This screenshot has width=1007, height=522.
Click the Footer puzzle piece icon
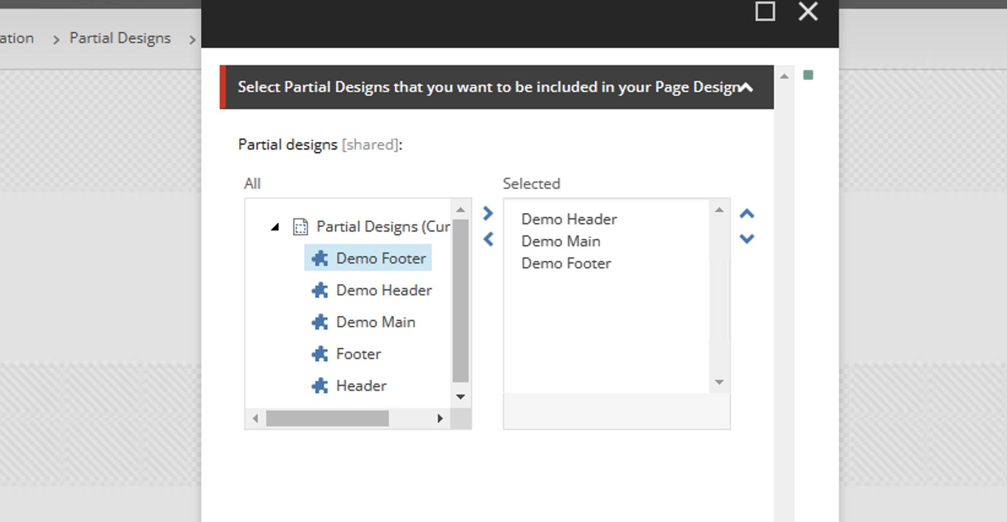320,354
